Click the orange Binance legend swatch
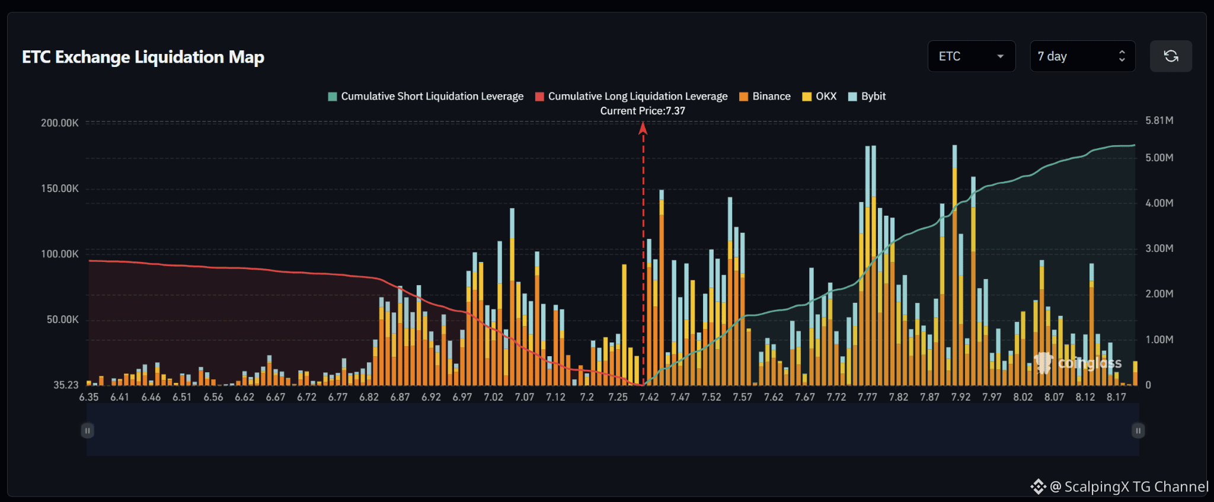The height and width of the screenshot is (502, 1214). pos(744,97)
